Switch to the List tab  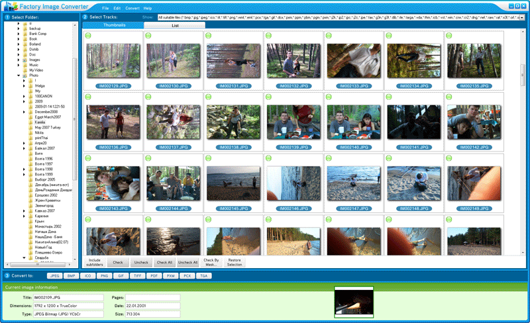[175, 25]
